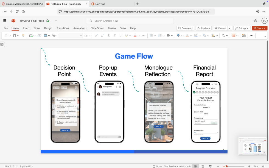This screenshot has width=269, height=168.
Task: Click the Paste clipboard icon
Action: pos(15,36)
